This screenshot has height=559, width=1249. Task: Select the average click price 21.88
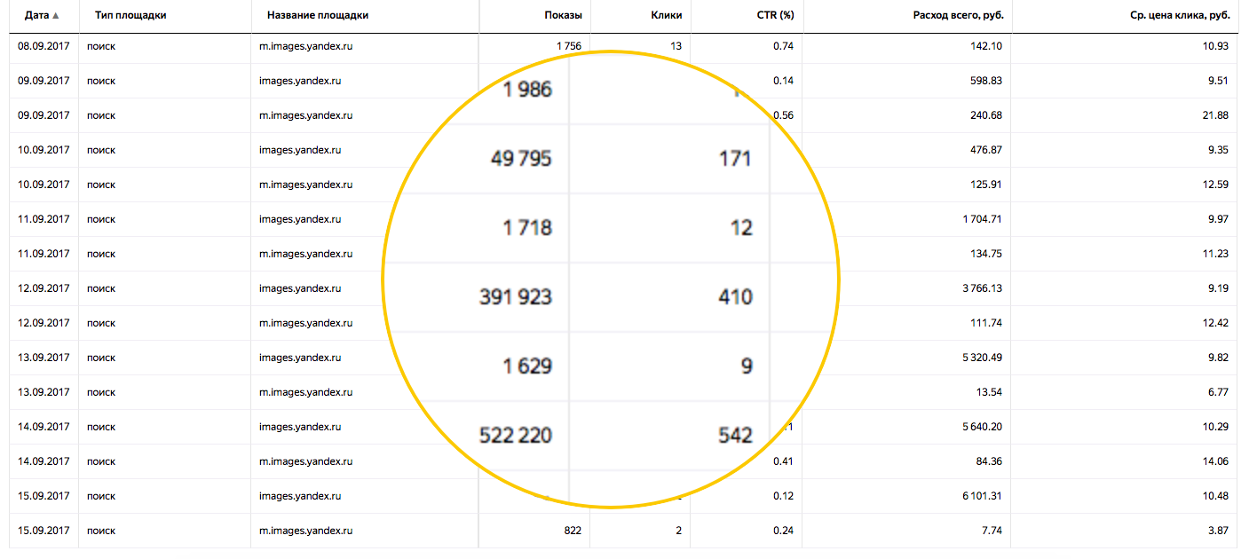pyautogui.click(x=1215, y=115)
